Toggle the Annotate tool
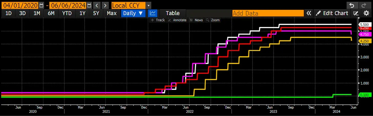Image resolution: width=373 pixels, height=116 pixels. click(177, 20)
